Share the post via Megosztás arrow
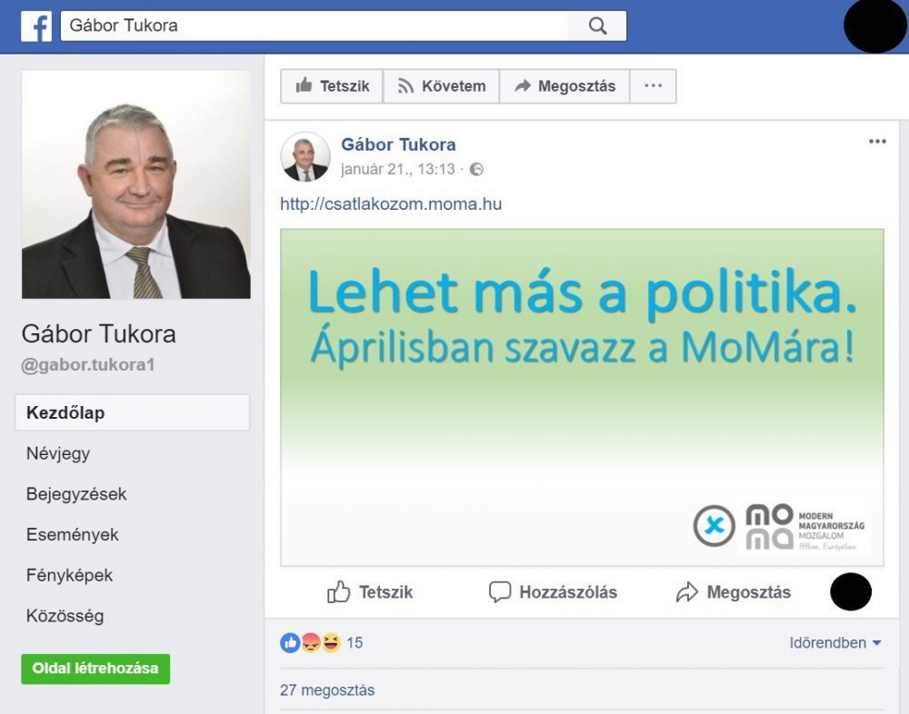Viewport: 909px width, 714px height. [x=734, y=592]
